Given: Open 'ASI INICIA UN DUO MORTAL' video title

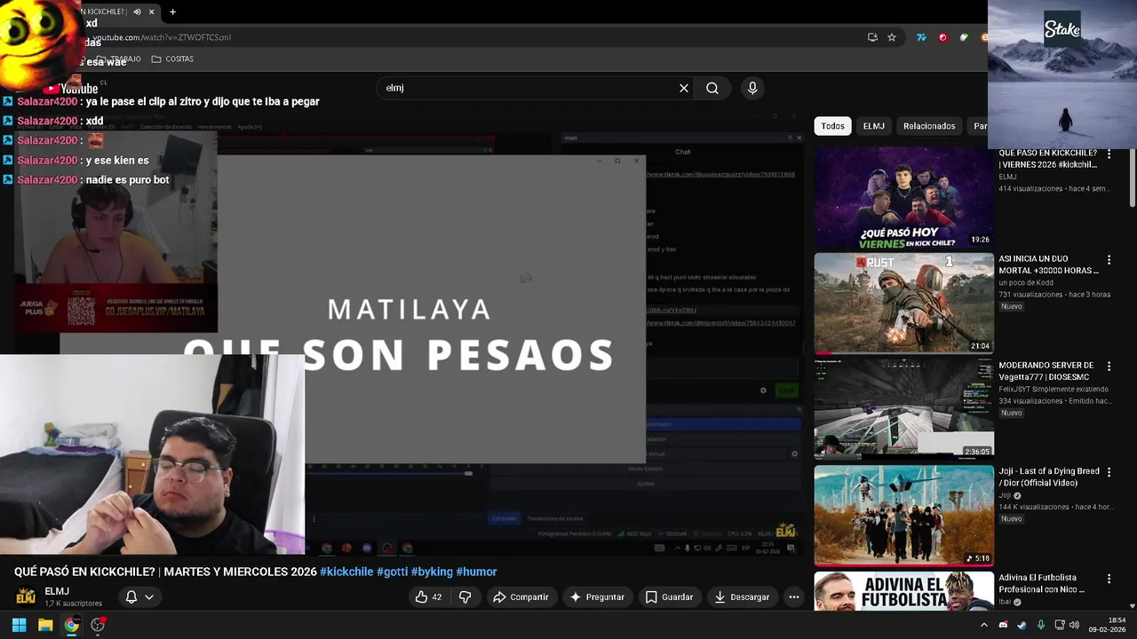Looking at the screenshot, I should pyautogui.click(x=1048, y=264).
